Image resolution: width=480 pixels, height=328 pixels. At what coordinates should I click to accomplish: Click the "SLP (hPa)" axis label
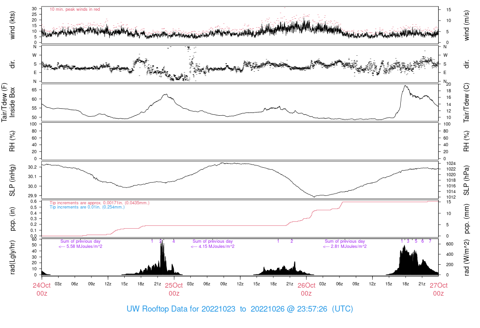tap(466, 180)
